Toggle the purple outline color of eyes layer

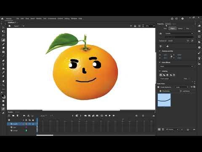pos(26,127)
